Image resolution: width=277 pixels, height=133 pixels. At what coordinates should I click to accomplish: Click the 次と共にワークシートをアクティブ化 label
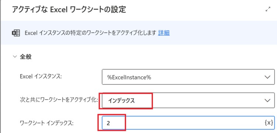(59, 100)
